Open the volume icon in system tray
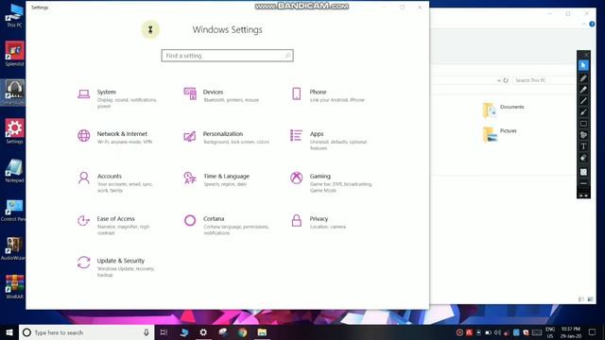The image size is (605, 340). pos(497,332)
